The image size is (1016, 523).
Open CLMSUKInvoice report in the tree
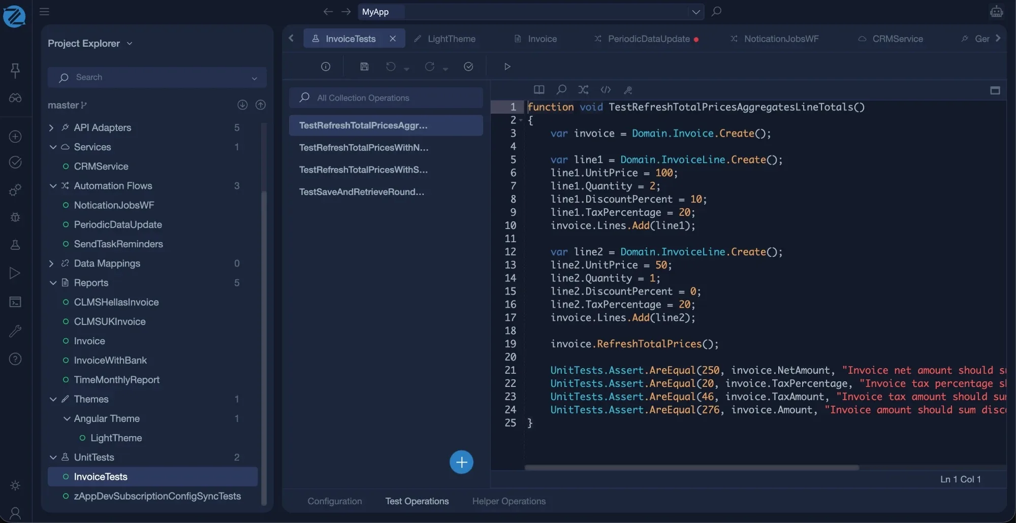coord(110,321)
